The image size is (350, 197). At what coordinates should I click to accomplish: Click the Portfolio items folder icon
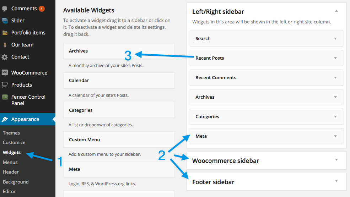5,33
